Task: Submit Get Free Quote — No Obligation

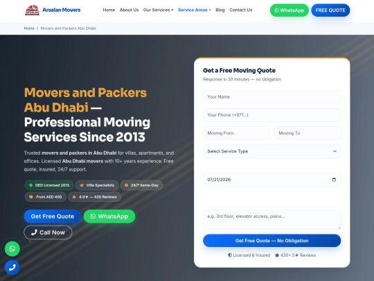Action: tap(272, 241)
